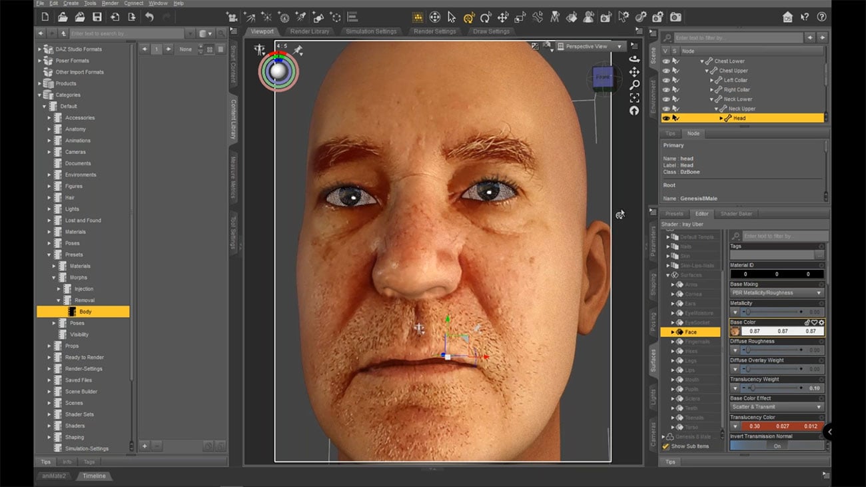Viewport: 866px width, 487px height.
Task: Open the Perspective View dropdown
Action: point(590,46)
